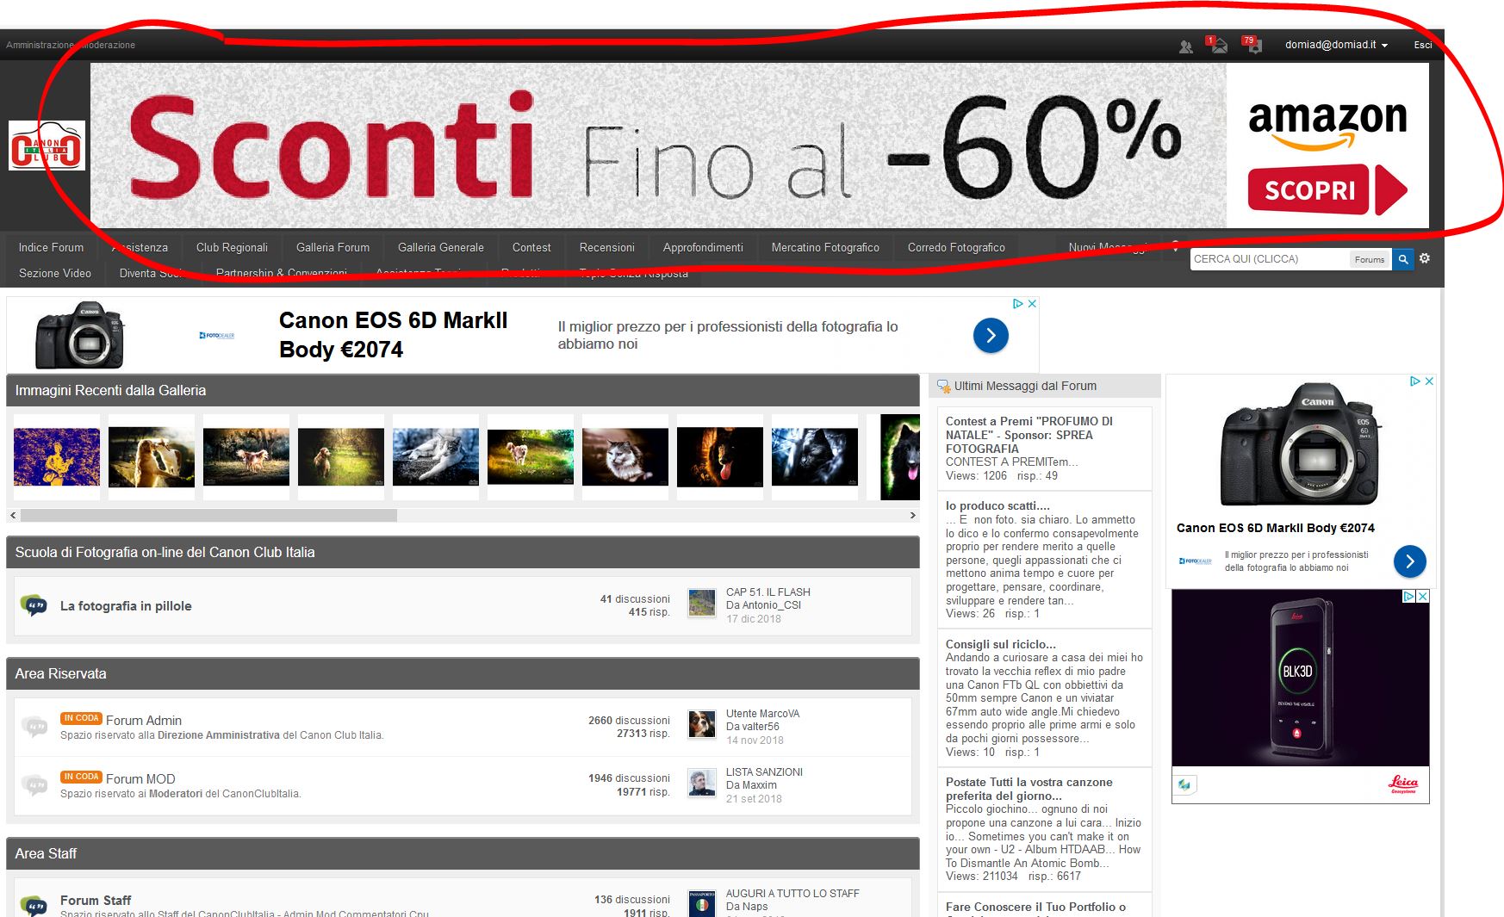Open the Contest menu item
Viewport: 1504px width, 917px height.
531,247
